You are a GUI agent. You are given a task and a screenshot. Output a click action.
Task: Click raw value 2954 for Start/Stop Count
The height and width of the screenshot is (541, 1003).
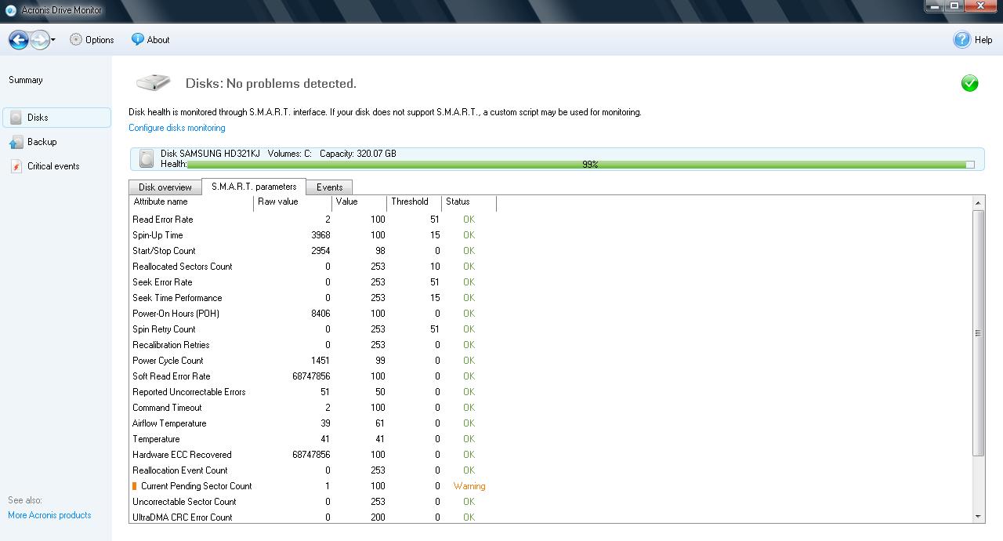coord(320,251)
